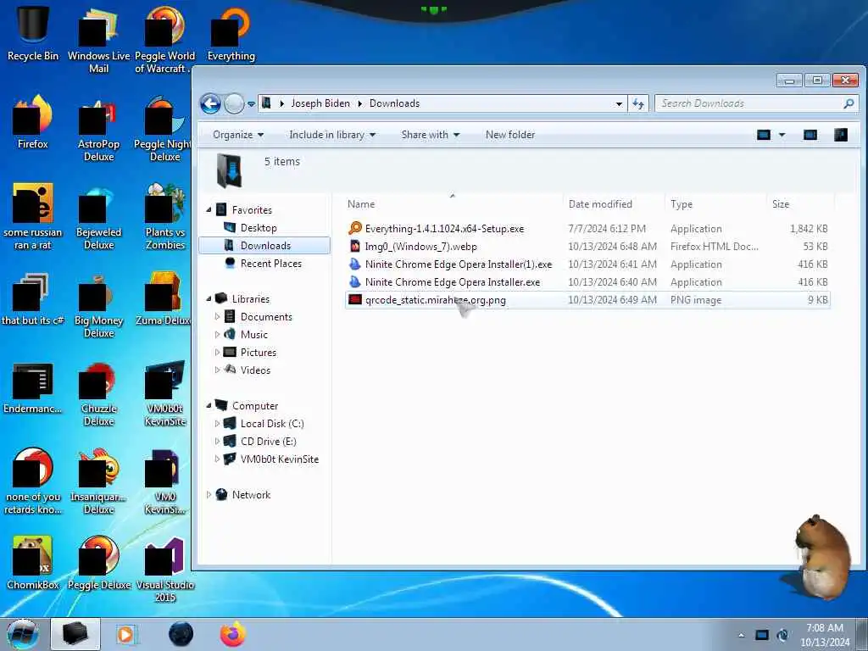Screen dimensions: 868x651
Task: Collapse the Libraries tree group
Action: pos(209,299)
